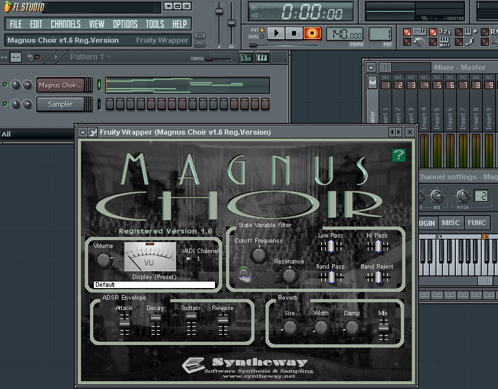Click the first step of the Sampler row
The height and width of the screenshot is (389, 498).
pyautogui.click(x=110, y=104)
